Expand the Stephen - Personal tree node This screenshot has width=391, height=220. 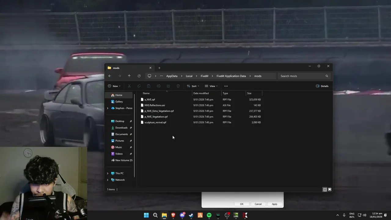click(x=108, y=108)
